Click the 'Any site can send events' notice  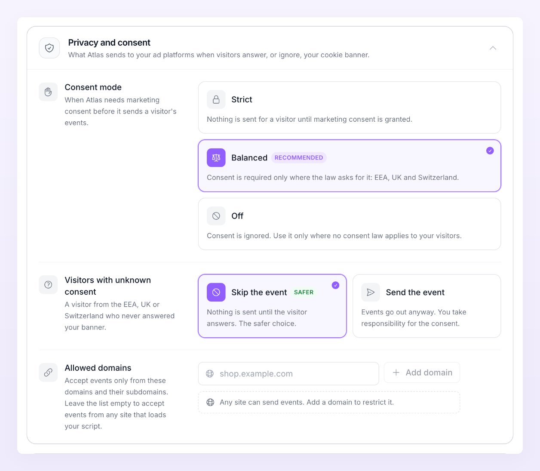tap(329, 402)
